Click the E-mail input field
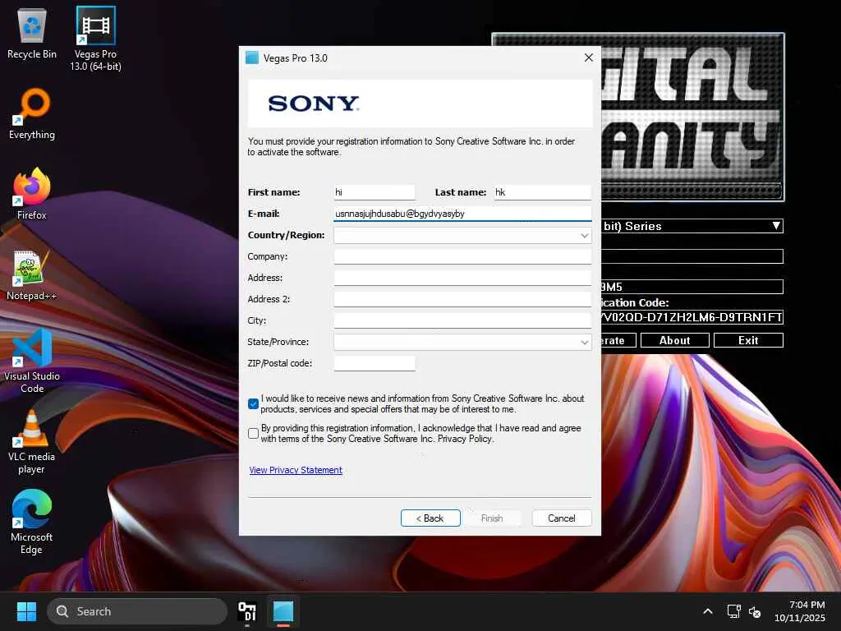The width and height of the screenshot is (841, 631). 462,214
